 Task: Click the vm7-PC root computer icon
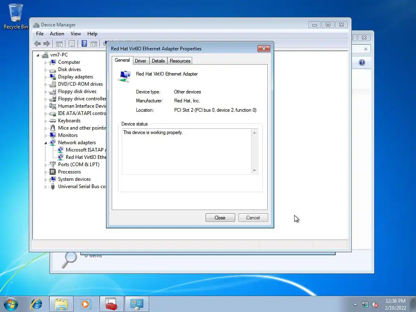(45, 55)
